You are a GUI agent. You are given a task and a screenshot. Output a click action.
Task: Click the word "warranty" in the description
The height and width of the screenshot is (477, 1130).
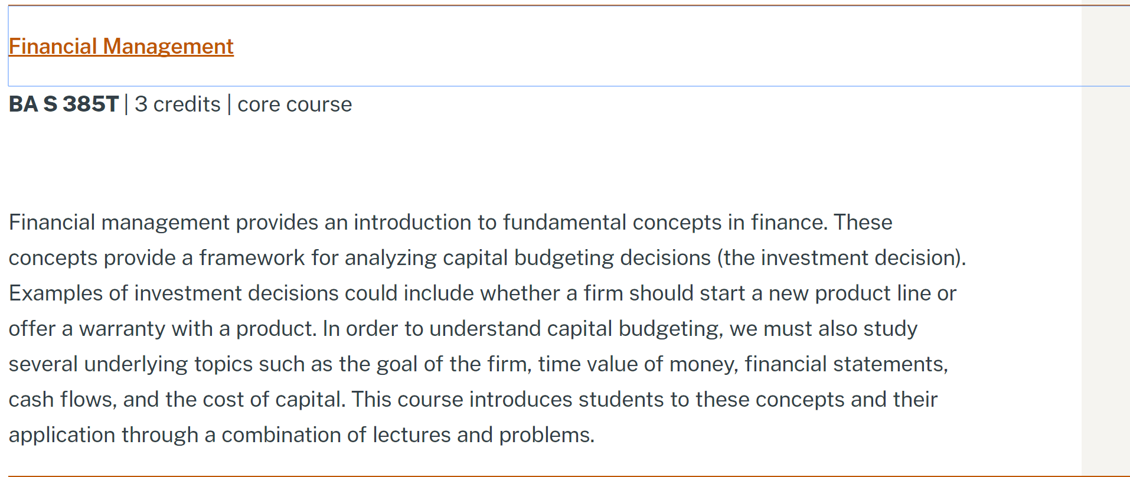[122, 329]
